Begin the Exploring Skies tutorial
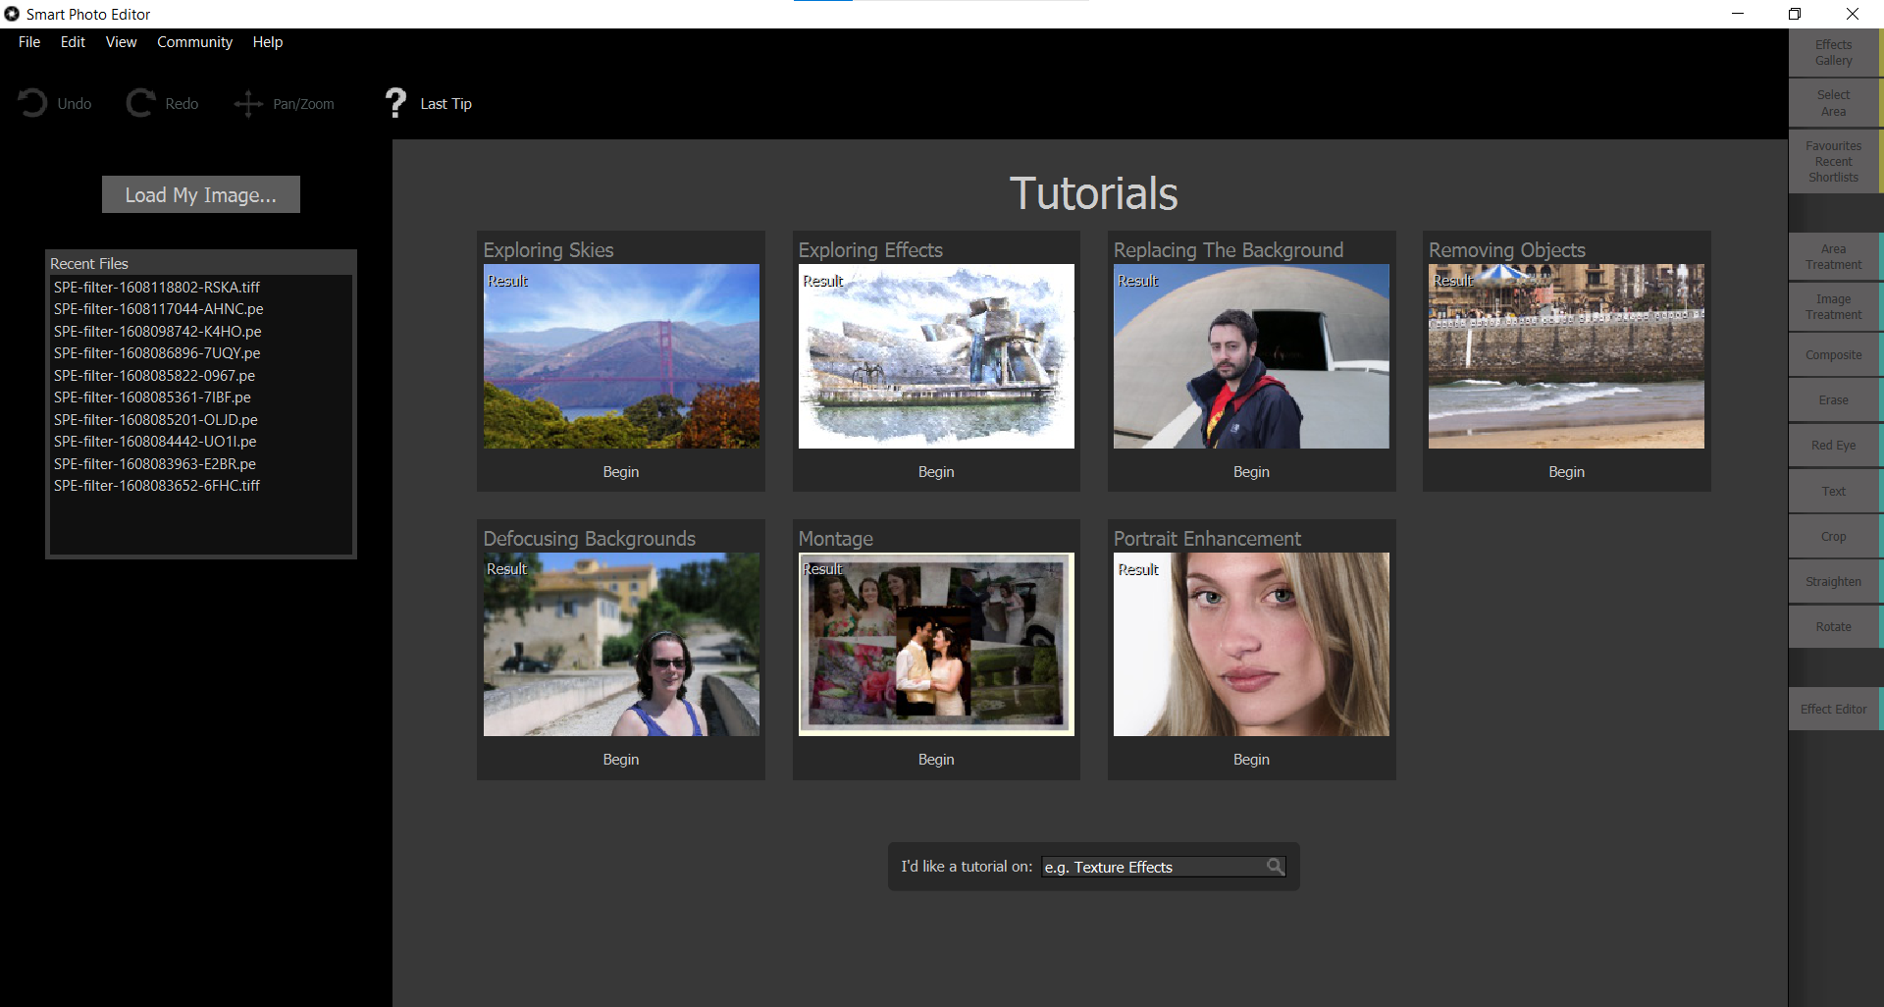Screen dimensions: 1884x1007 pos(621,472)
